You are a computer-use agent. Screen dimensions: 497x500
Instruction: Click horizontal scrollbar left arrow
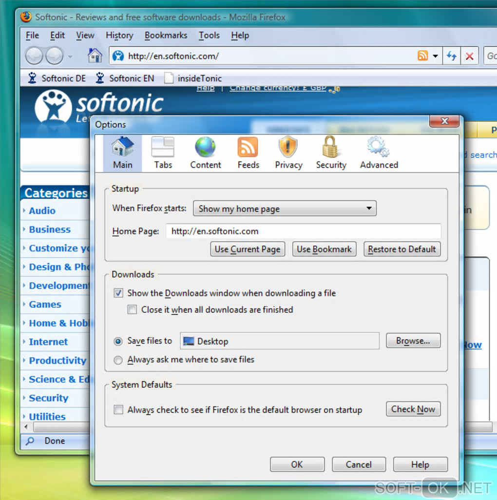click(26, 426)
